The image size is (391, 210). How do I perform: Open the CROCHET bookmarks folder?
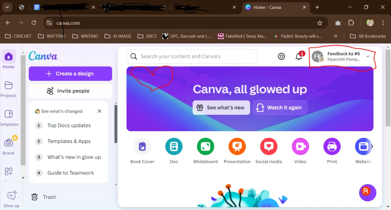click(x=18, y=36)
